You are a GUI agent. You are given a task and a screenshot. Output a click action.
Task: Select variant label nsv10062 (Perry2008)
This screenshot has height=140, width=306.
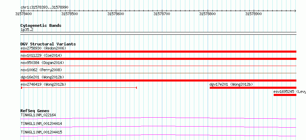(x=41, y=70)
